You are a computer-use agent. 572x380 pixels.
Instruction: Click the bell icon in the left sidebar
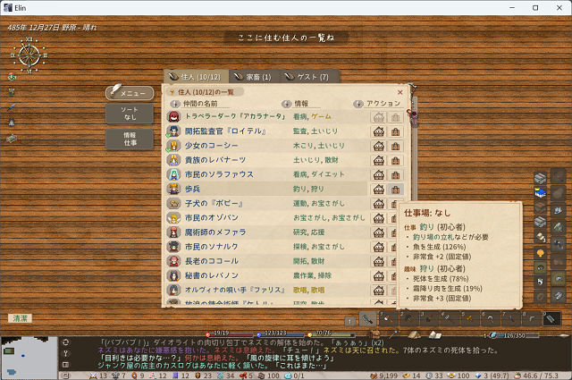(12, 122)
